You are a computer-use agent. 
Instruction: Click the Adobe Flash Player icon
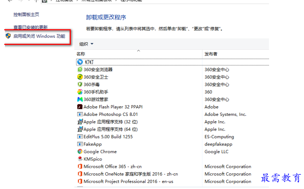(x=80, y=107)
